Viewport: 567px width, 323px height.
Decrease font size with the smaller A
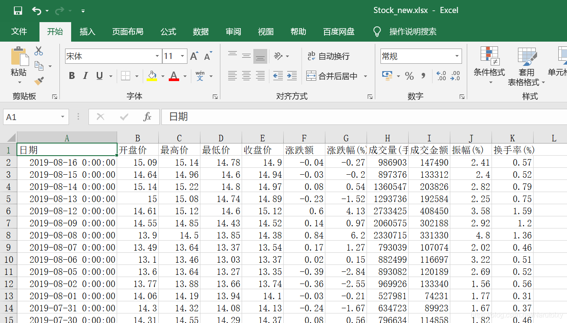[208, 56]
